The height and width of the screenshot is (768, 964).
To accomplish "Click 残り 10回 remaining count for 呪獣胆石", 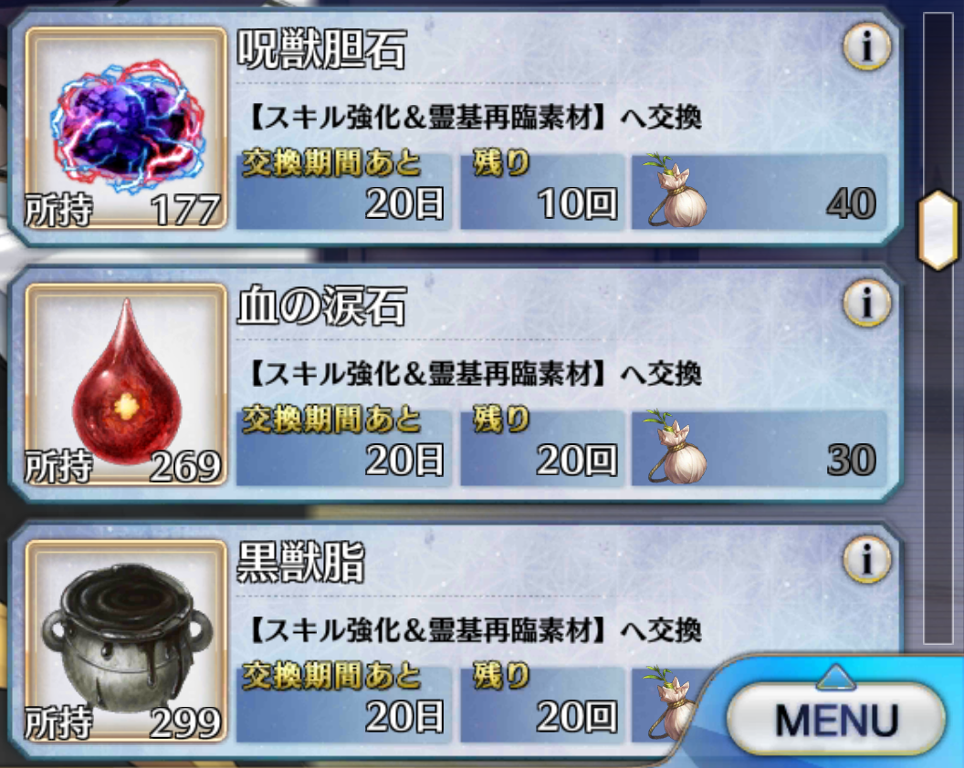I will pos(542,191).
